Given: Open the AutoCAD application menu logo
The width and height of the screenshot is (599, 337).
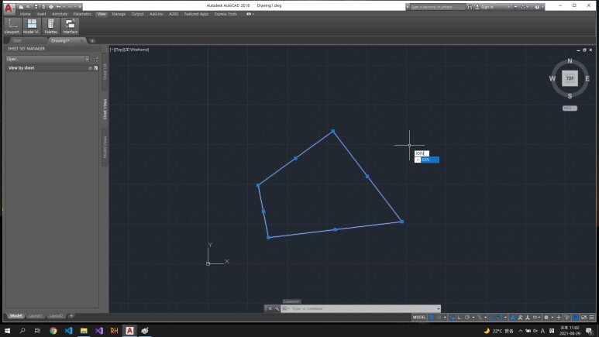Looking at the screenshot, I should tap(9, 8).
